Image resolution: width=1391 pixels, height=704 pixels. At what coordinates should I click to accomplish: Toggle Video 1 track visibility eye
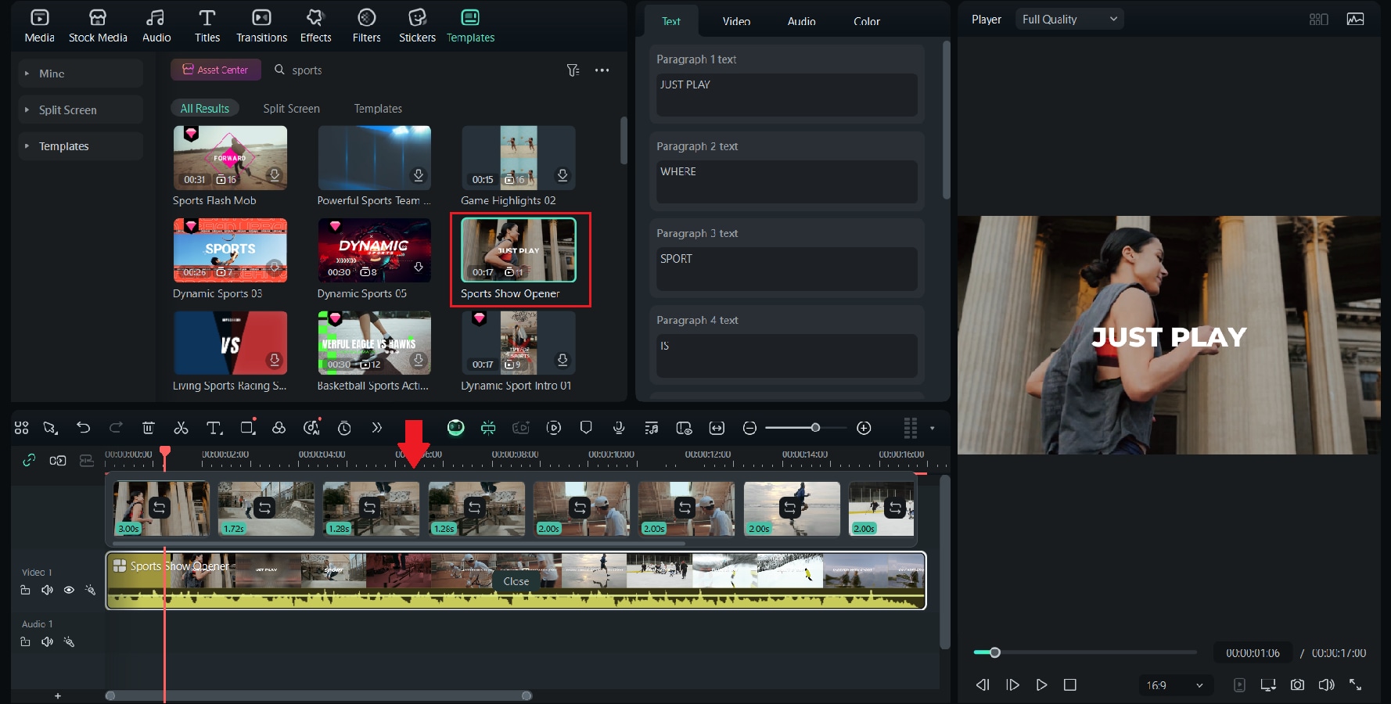pos(69,591)
